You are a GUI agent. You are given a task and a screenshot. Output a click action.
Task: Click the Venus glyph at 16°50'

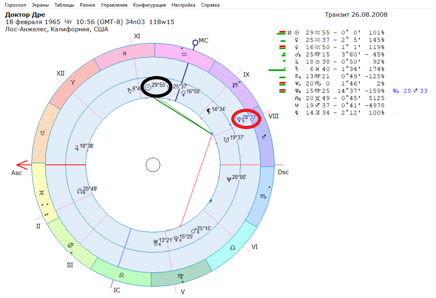tap(184, 93)
